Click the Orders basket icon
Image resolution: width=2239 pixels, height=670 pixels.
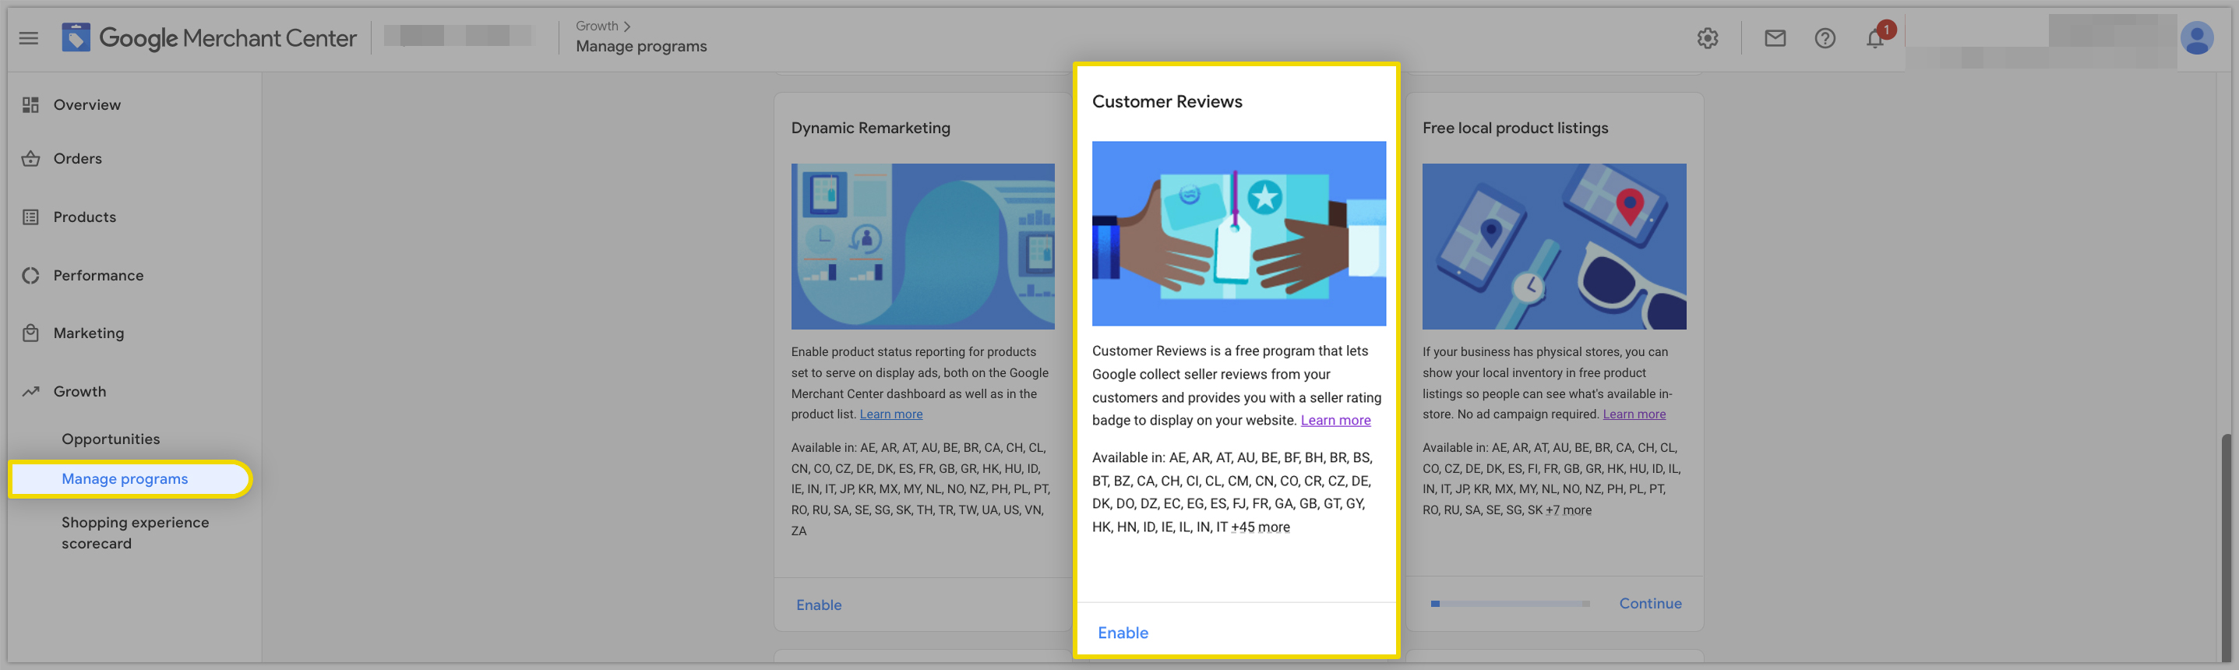pyautogui.click(x=30, y=159)
